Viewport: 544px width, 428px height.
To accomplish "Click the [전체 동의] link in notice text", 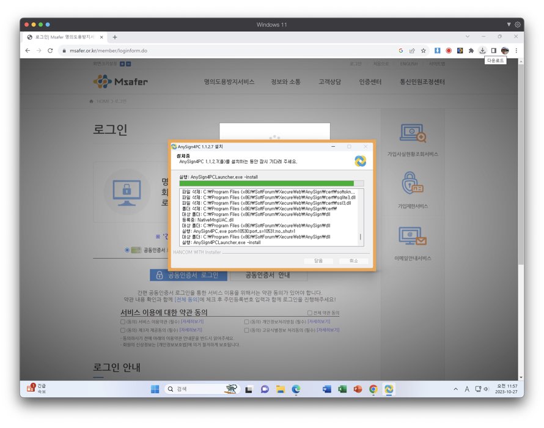I will (186, 300).
